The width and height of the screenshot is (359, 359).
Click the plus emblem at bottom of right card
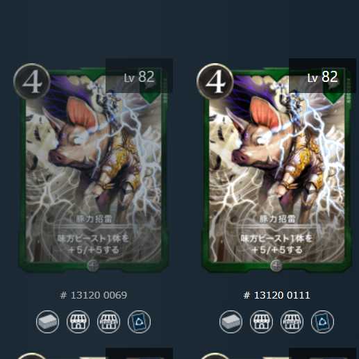tap(276, 265)
